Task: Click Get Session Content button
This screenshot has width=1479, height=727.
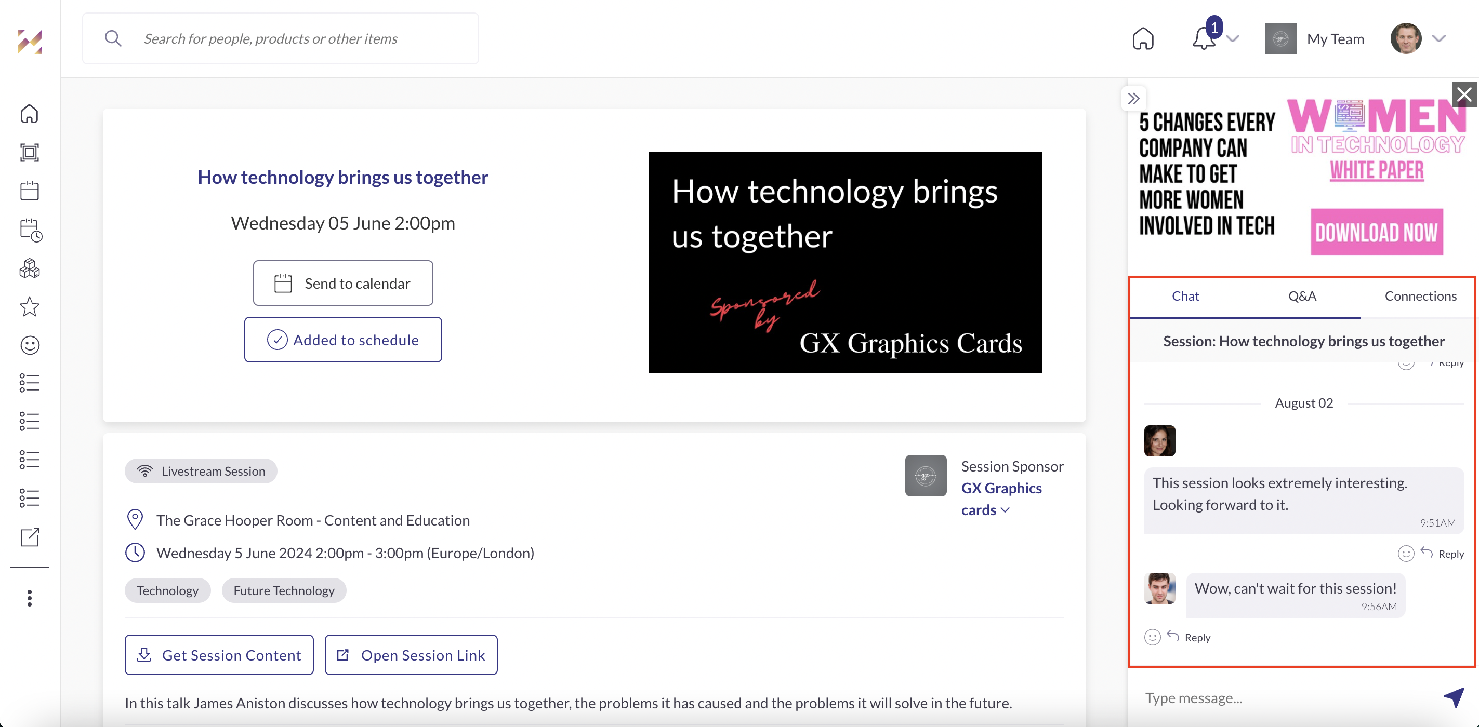Action: (219, 655)
